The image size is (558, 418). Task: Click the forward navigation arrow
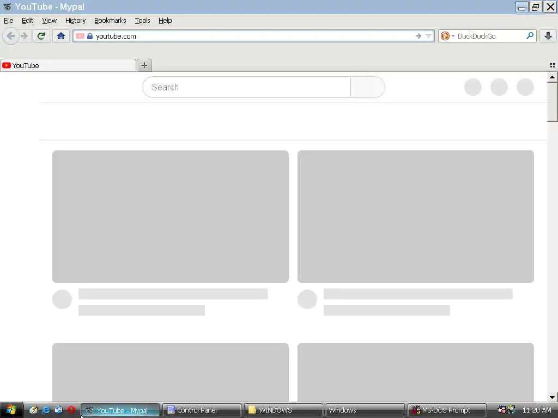click(x=24, y=36)
